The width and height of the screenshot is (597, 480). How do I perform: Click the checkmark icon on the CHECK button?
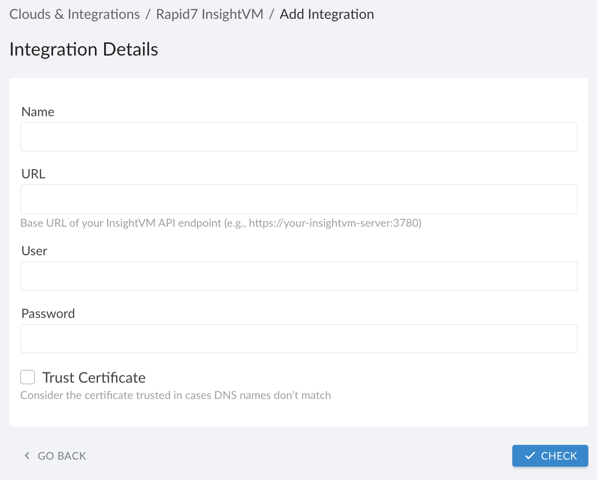point(531,456)
